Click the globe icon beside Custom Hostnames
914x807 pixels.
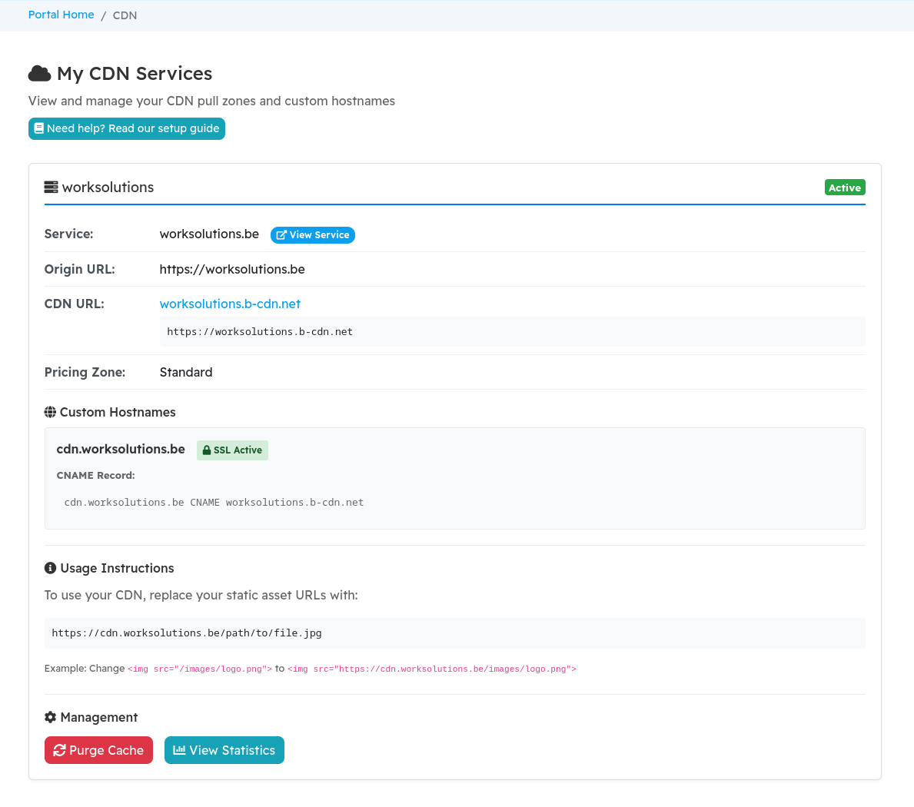pos(50,413)
